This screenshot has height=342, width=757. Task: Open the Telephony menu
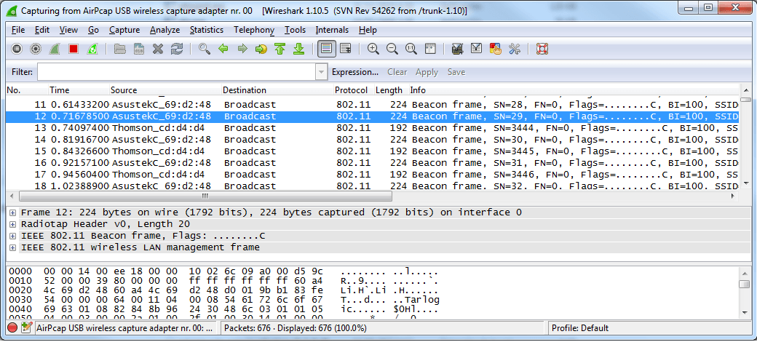point(254,30)
